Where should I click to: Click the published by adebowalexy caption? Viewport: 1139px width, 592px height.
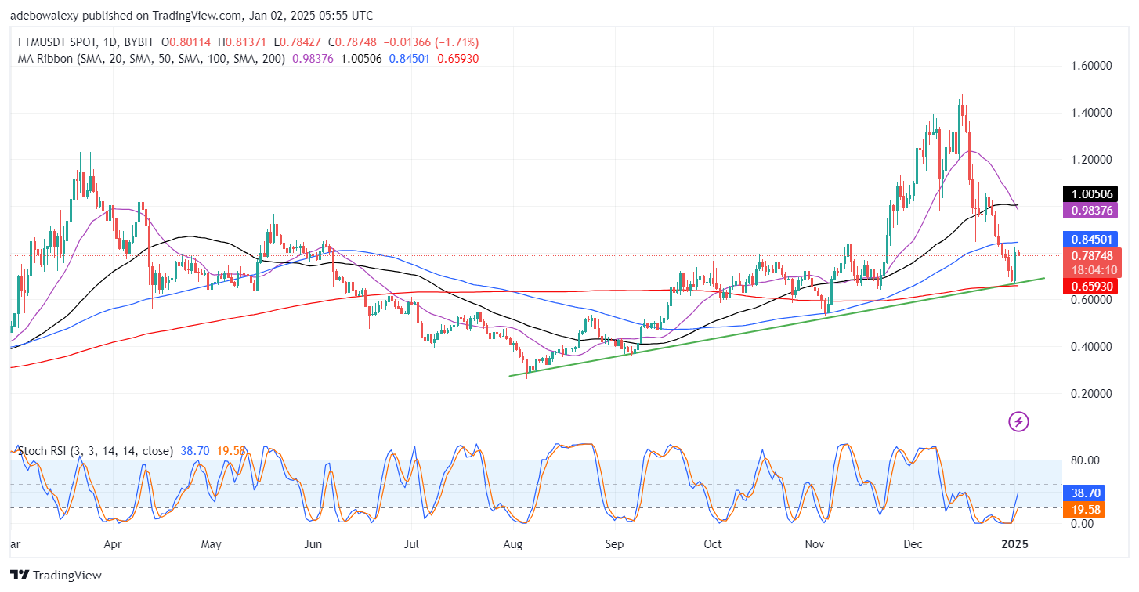(x=192, y=15)
